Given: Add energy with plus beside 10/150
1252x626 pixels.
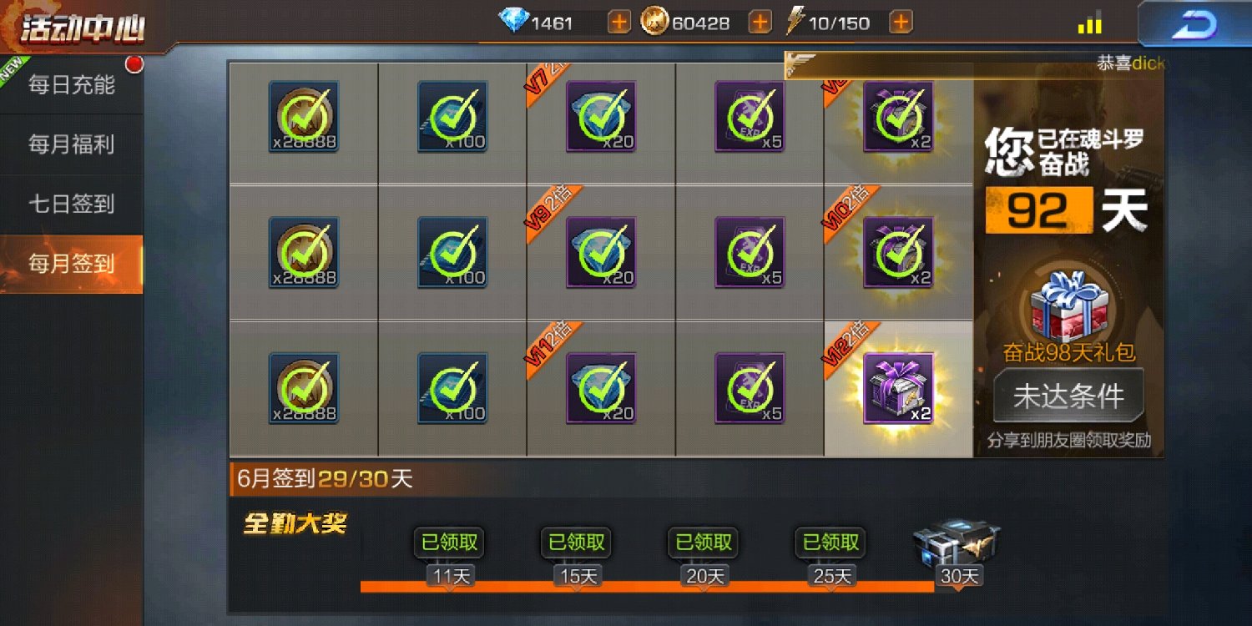Looking at the screenshot, I should pos(900,23).
